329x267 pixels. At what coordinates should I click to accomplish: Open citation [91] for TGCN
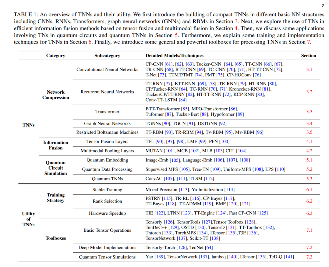click(191, 123)
